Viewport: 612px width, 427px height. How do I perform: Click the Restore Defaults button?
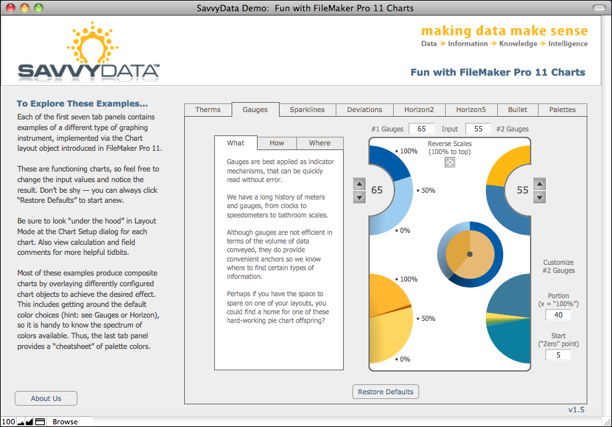[x=386, y=392]
